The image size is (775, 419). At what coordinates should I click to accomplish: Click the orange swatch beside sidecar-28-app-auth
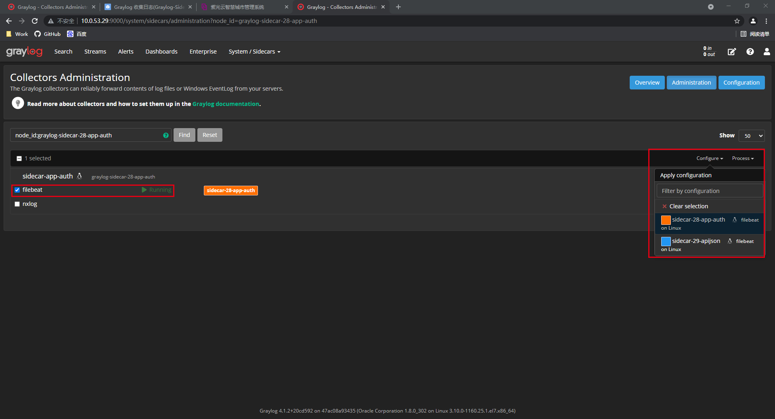(x=666, y=220)
